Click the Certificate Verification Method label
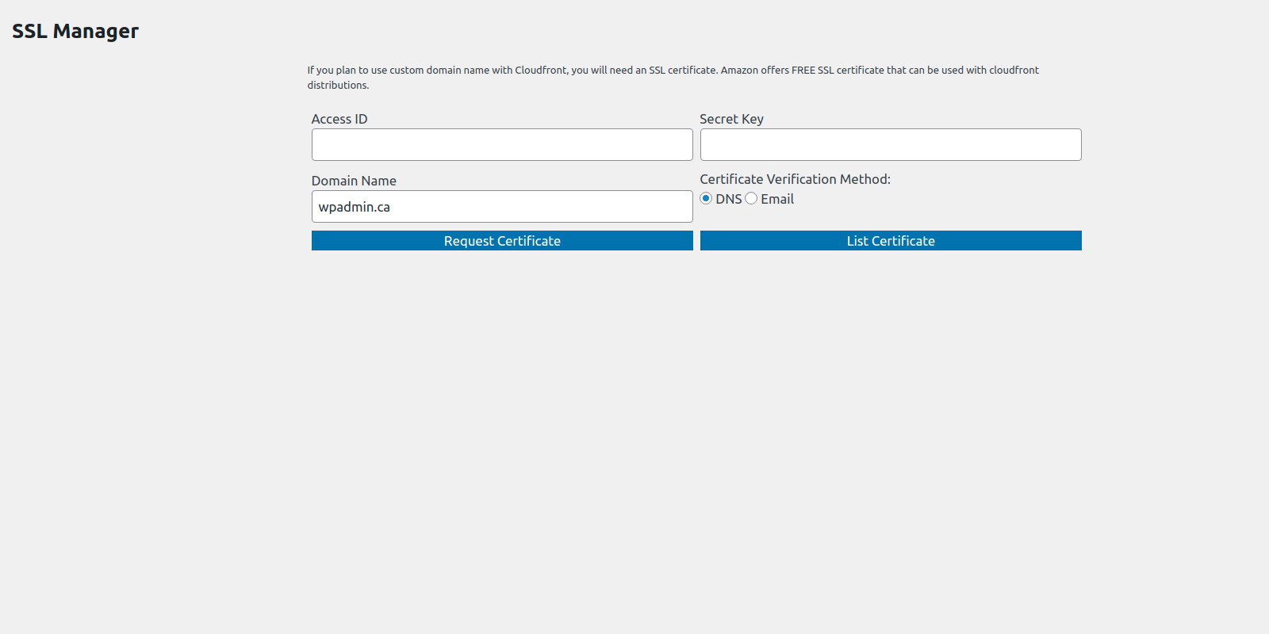Viewport: 1269px width, 634px height. coord(796,179)
